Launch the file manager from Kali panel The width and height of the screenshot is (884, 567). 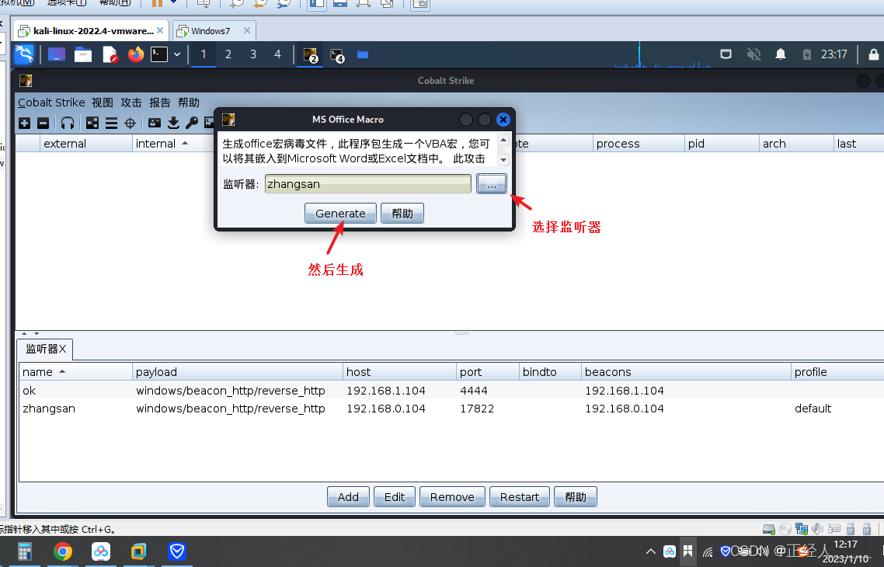coord(83,54)
